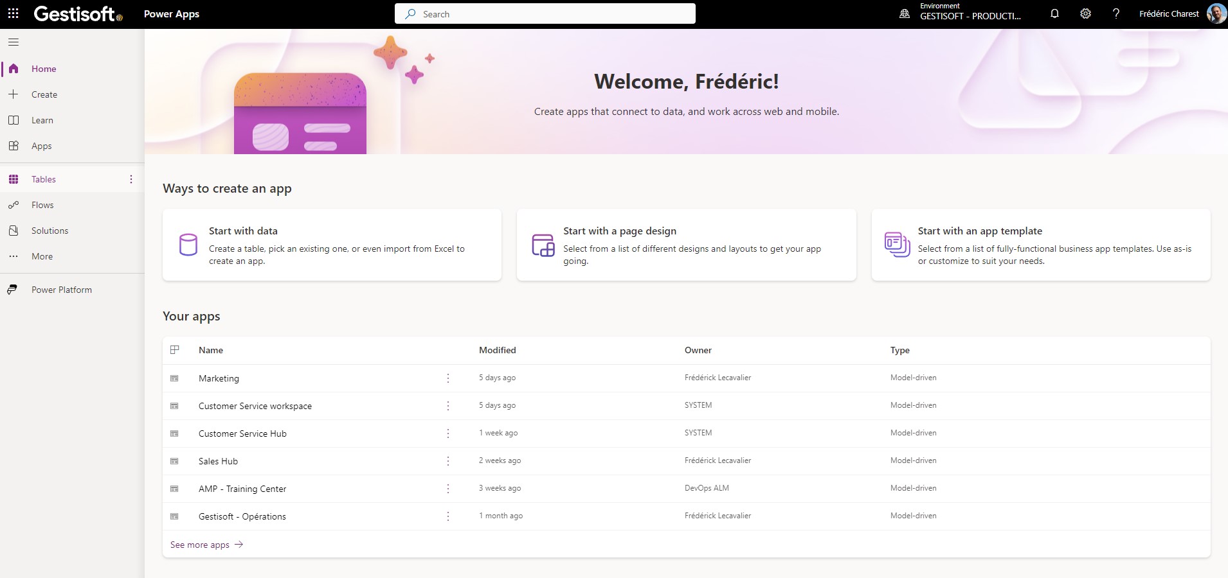Open the Start with data card
The image size is (1228, 578).
point(332,245)
